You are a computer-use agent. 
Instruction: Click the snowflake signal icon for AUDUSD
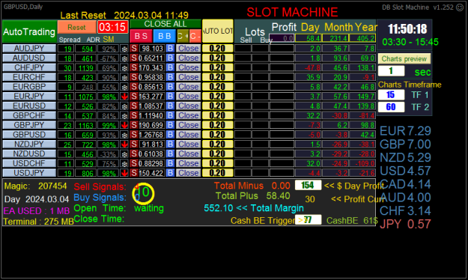tap(124, 58)
